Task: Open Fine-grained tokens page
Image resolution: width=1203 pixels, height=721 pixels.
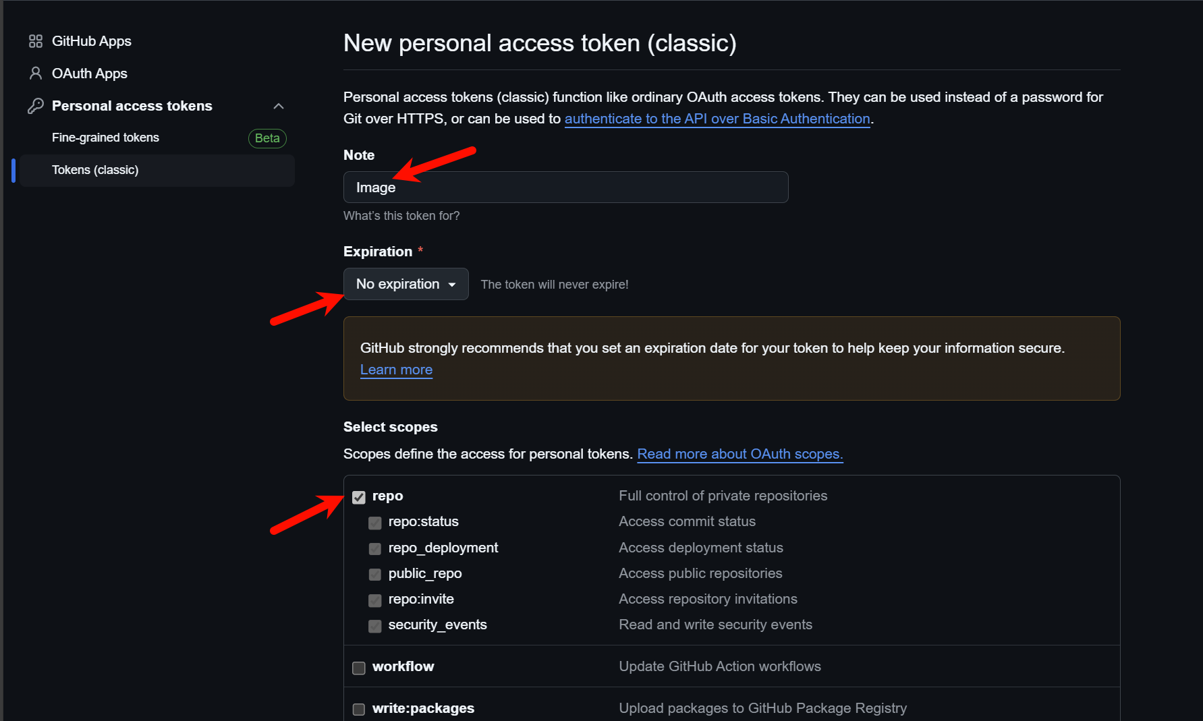Action: pos(105,138)
